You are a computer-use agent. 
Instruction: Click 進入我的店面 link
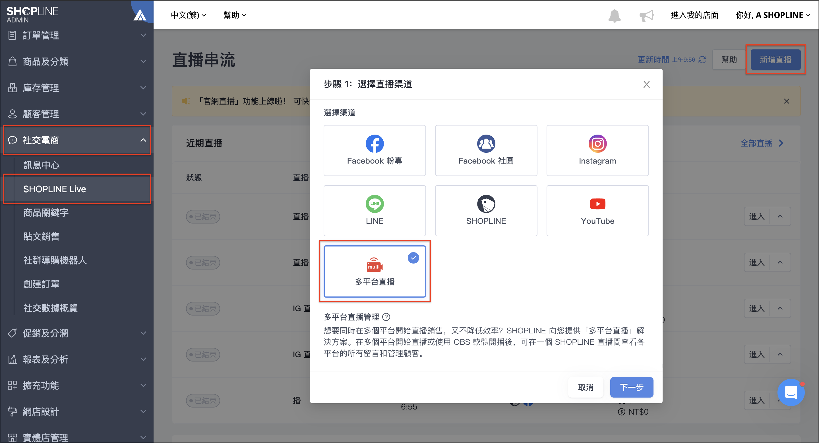(694, 15)
